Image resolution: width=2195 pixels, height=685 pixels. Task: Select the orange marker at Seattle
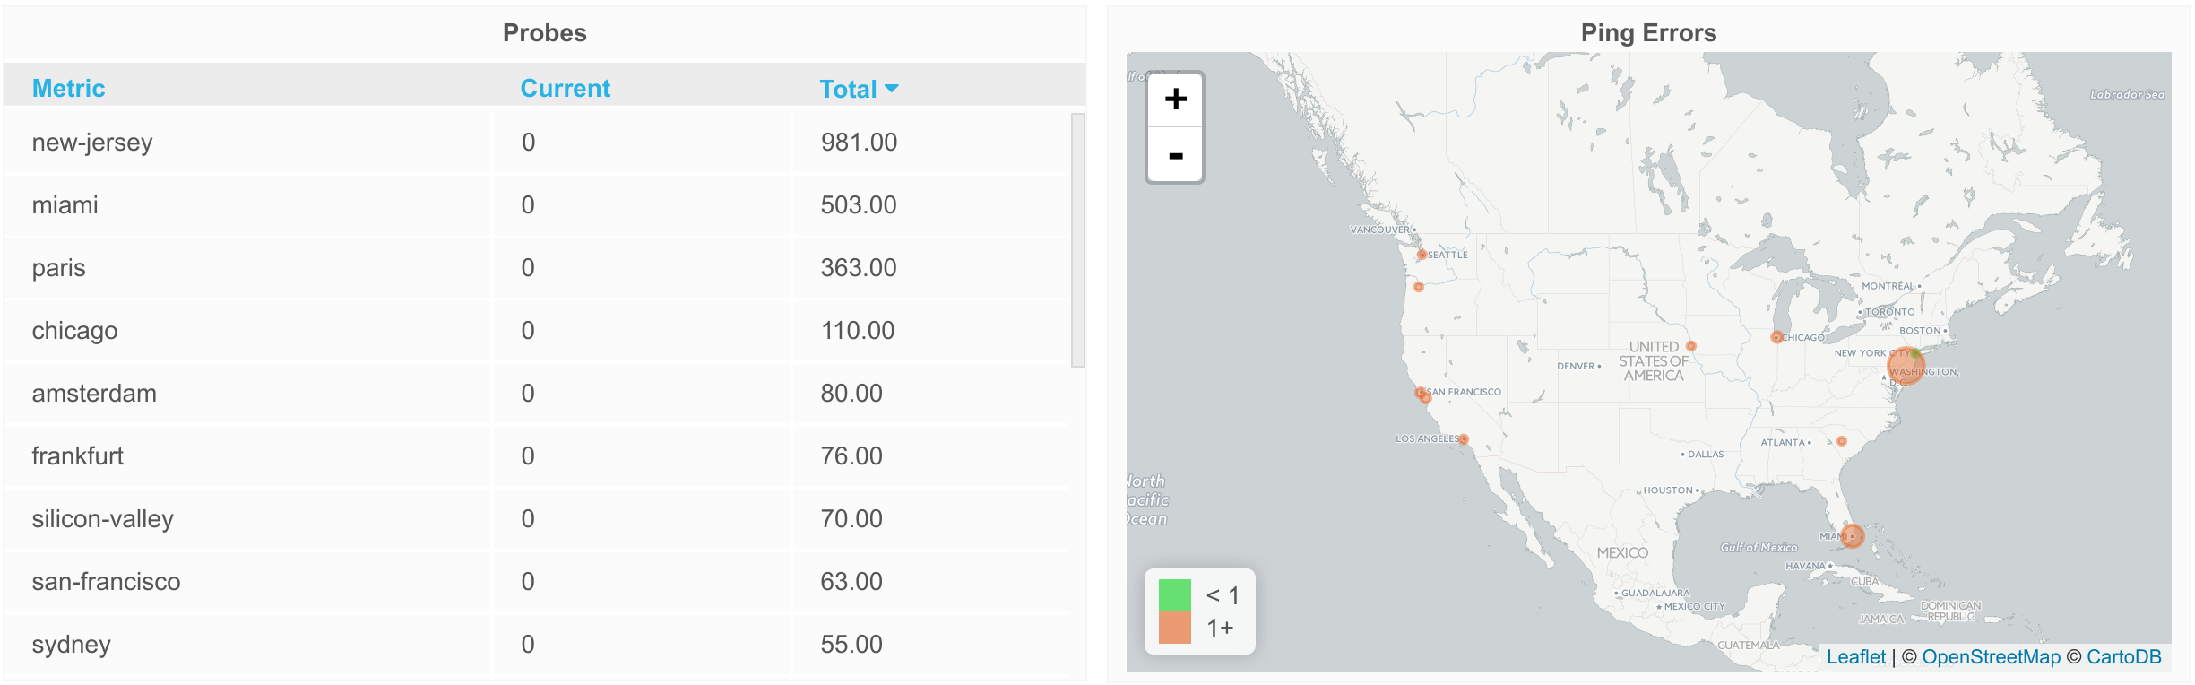[1422, 255]
